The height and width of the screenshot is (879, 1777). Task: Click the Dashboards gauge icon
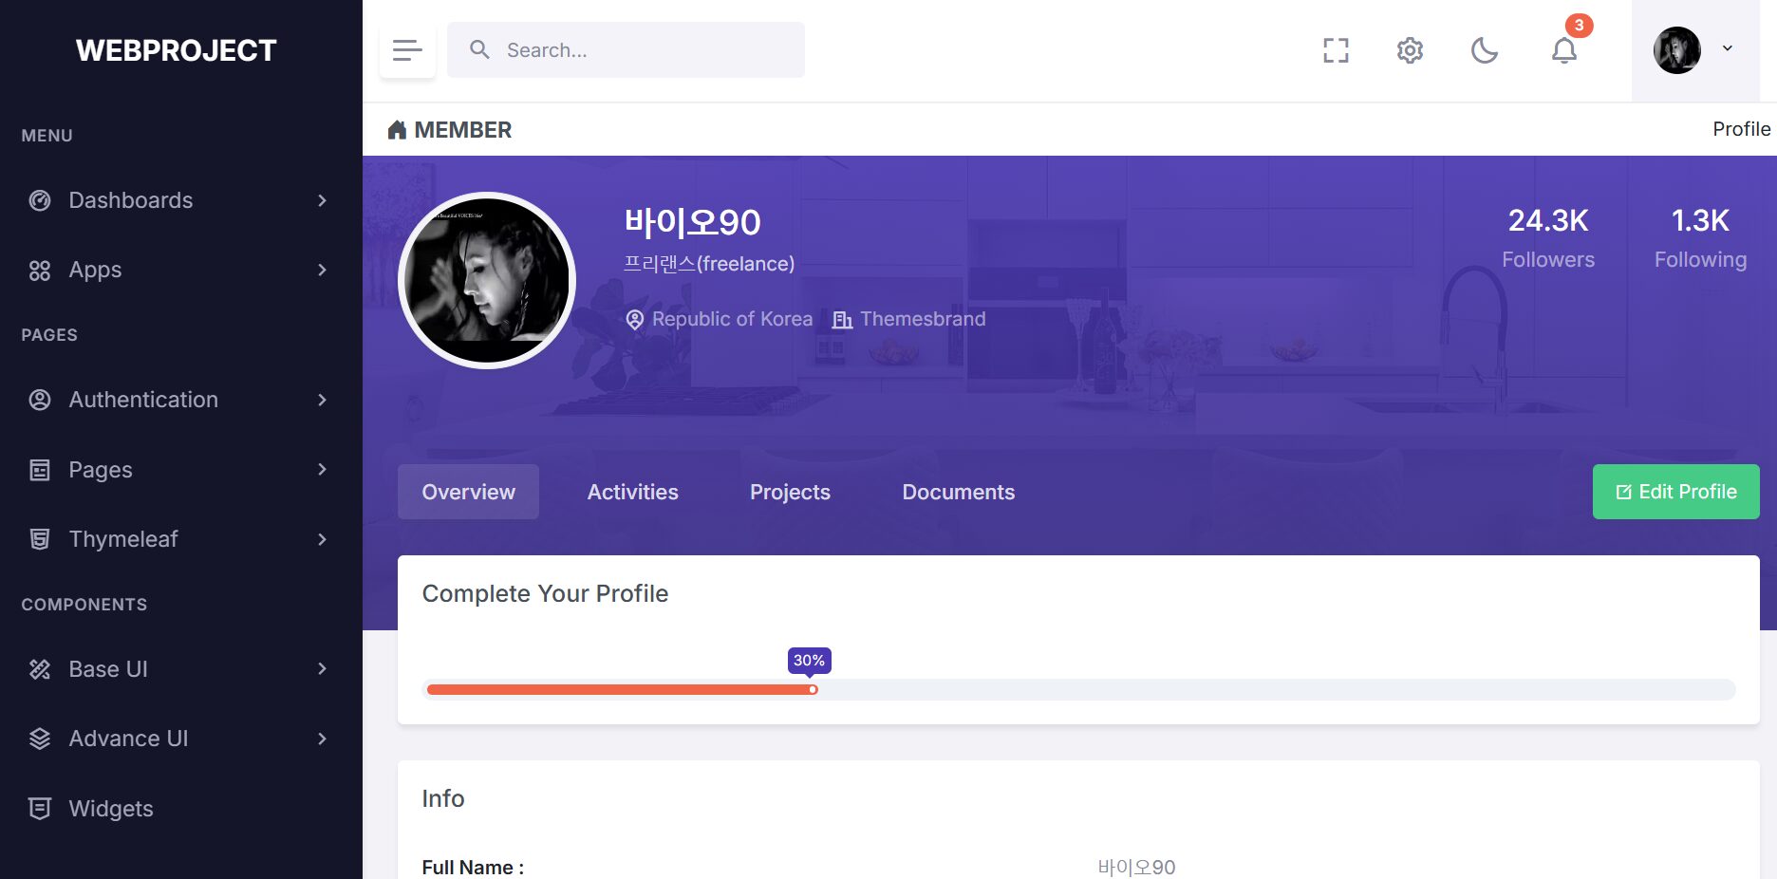pyautogui.click(x=40, y=200)
